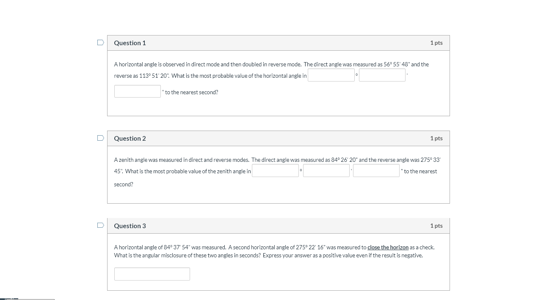552x300 pixels.
Task: Focus the zenith angle degrees field
Action: click(276, 171)
